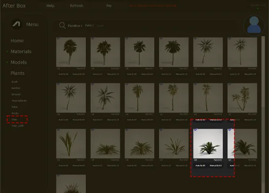Click Refresh in the top bar
Image resolution: width=269 pixels, height=193 pixels.
76,6
